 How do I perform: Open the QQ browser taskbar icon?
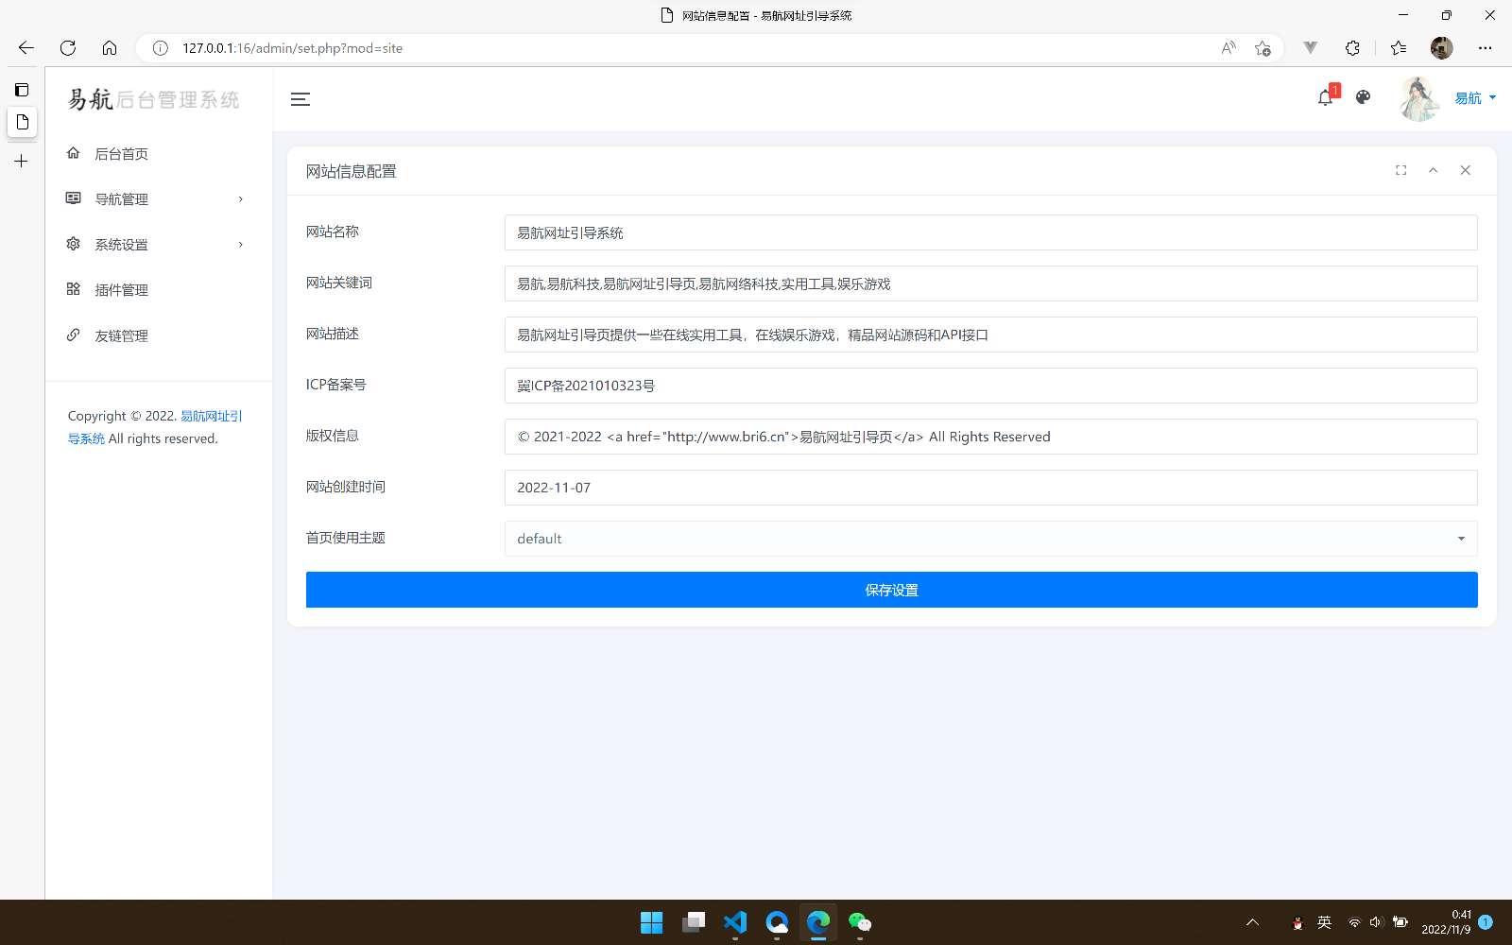tap(777, 922)
